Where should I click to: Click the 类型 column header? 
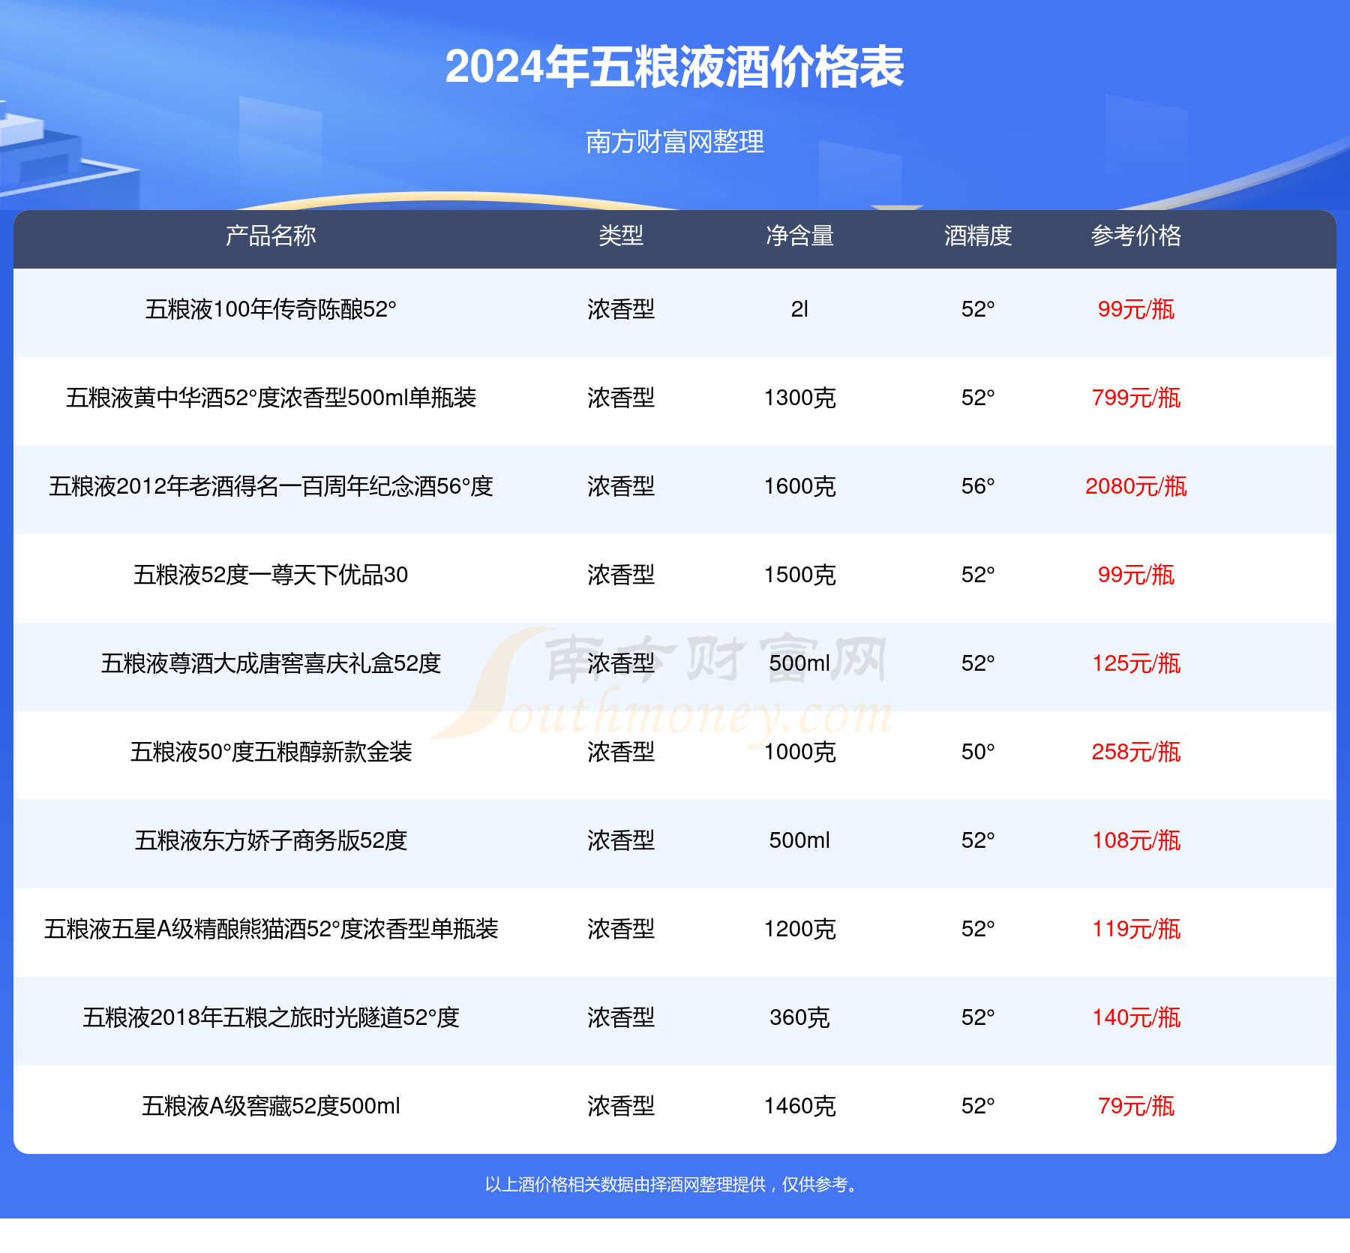point(621,236)
